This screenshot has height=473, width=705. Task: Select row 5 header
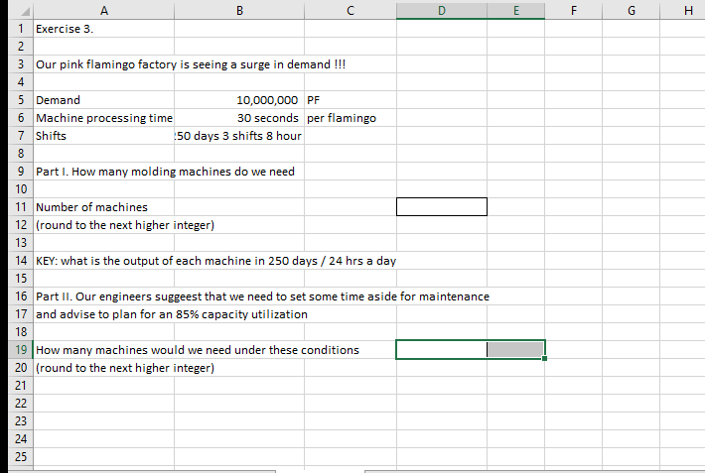21,100
